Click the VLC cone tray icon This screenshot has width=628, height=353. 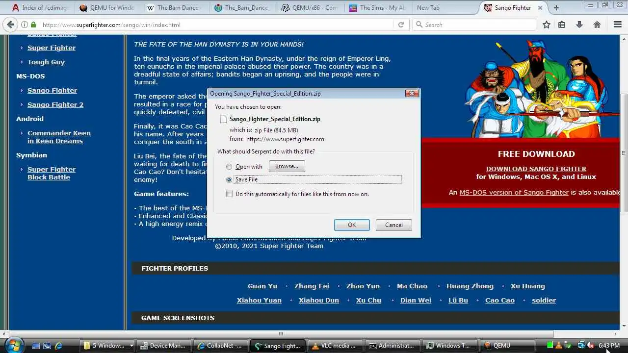[x=558, y=346]
